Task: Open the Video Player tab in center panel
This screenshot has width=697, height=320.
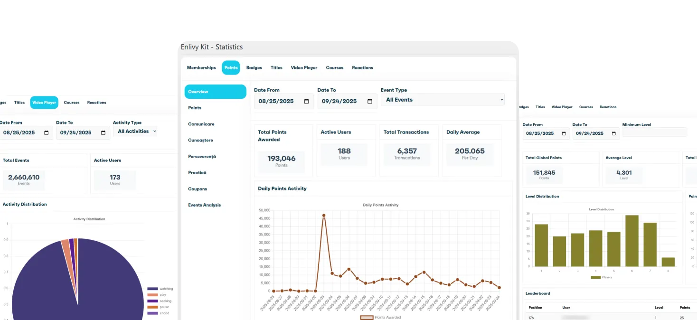Action: (x=304, y=67)
